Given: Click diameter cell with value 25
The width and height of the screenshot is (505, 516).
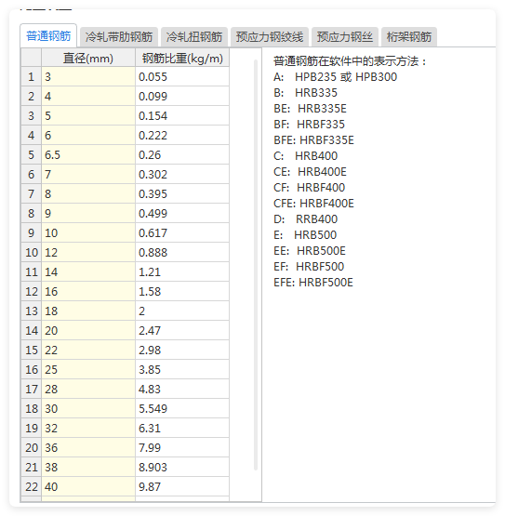Looking at the screenshot, I should (88, 369).
